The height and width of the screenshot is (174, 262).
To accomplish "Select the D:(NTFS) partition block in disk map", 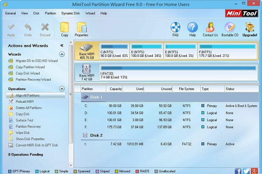I will pyautogui.click(x=147, y=51).
